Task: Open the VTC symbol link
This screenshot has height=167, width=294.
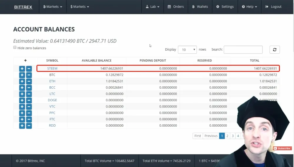Action: click(52, 107)
